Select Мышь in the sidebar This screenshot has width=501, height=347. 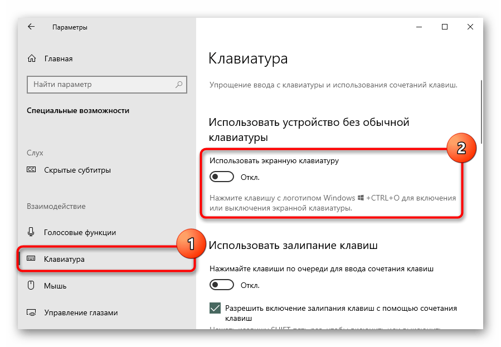(55, 286)
